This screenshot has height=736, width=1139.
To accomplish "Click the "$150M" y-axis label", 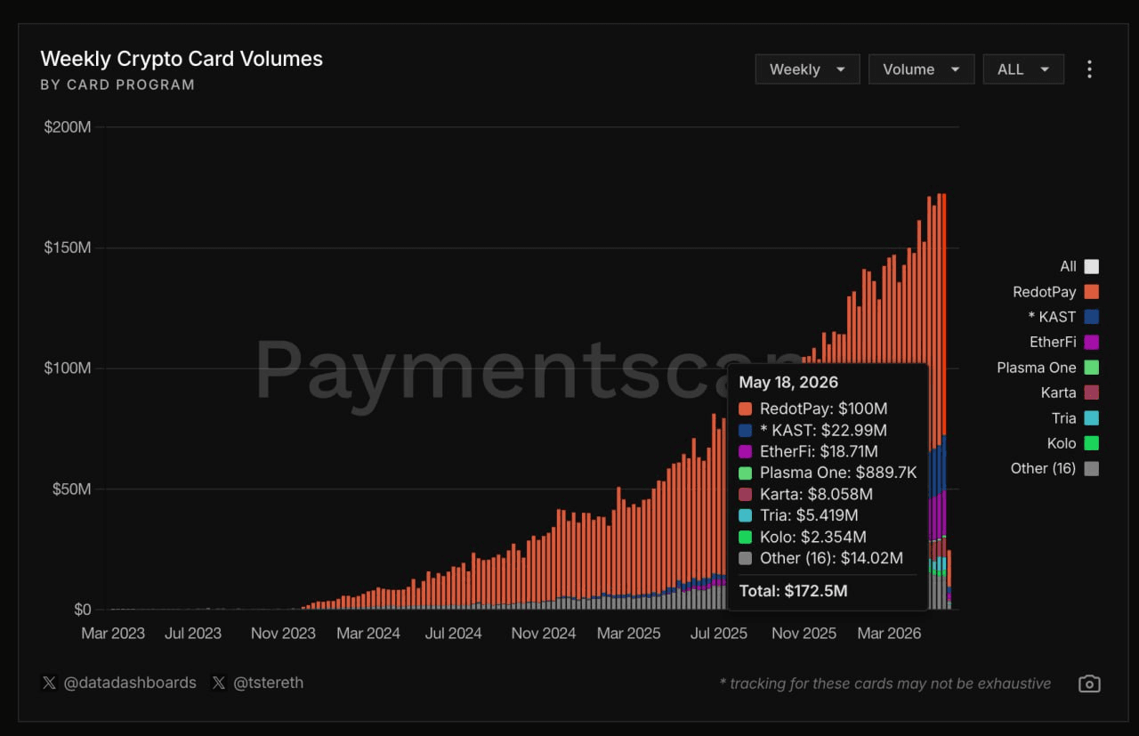I will tap(68, 247).
